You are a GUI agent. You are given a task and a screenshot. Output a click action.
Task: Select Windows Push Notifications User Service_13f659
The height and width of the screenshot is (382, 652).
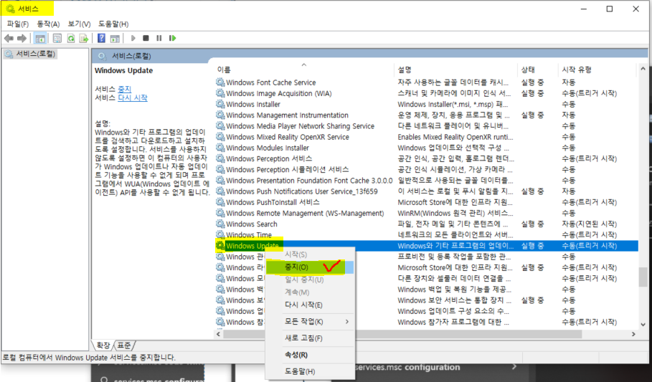click(426, 191)
